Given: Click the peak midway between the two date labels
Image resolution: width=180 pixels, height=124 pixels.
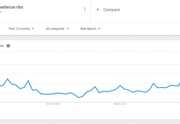Looking at the screenshot, I should coord(95,86).
